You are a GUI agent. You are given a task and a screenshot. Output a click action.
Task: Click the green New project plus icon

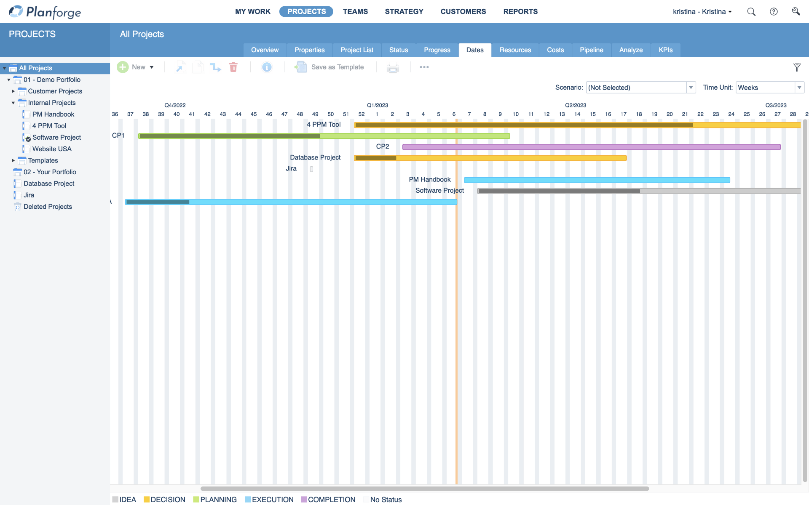tap(123, 67)
